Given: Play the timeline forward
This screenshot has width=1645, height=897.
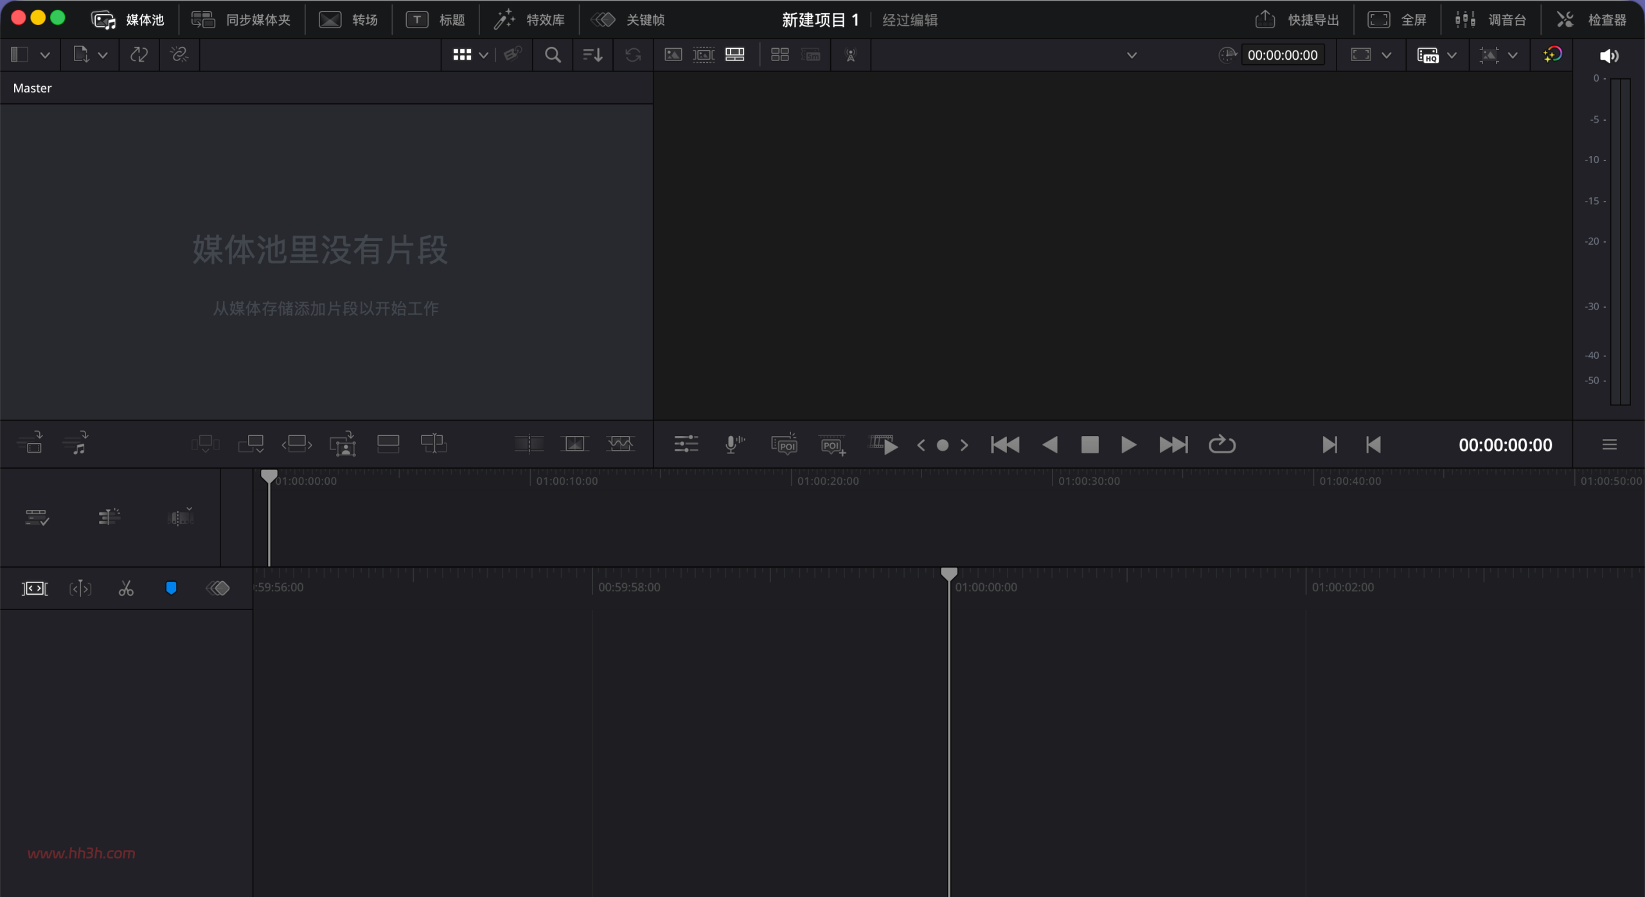Looking at the screenshot, I should tap(1128, 444).
